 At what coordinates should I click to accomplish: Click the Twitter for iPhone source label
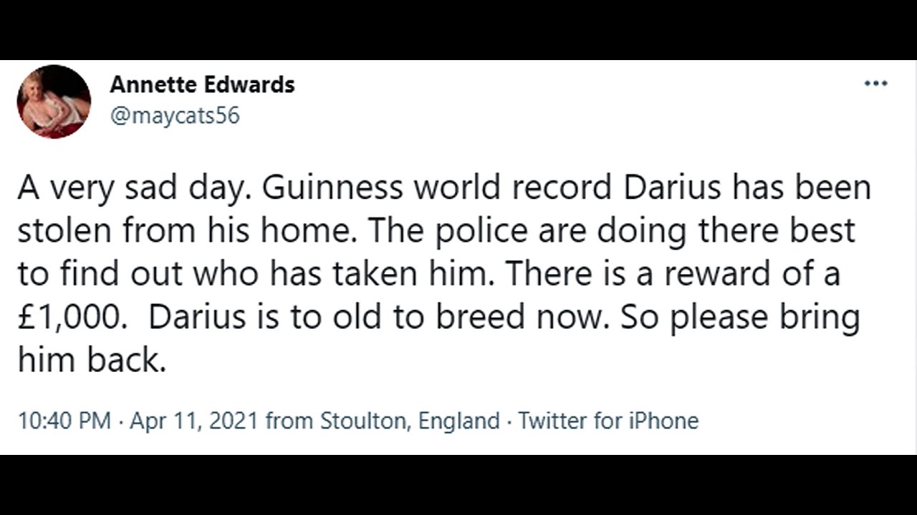point(608,421)
